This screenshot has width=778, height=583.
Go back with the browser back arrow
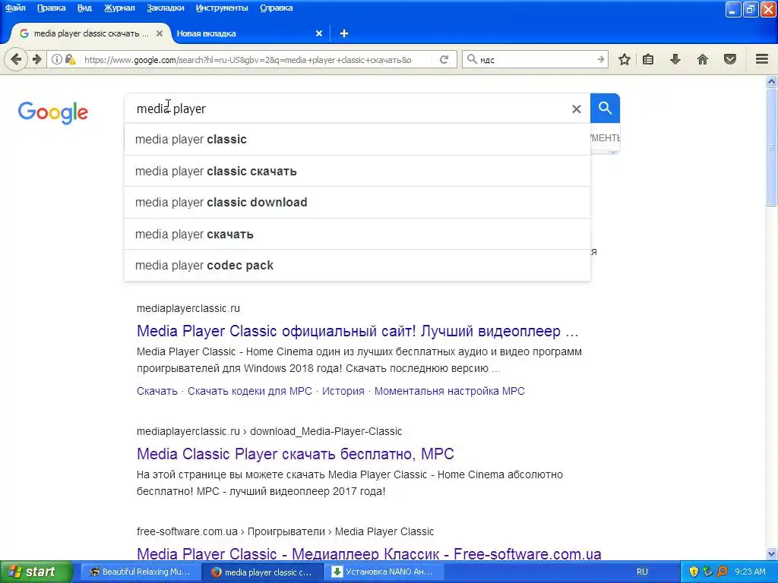pyautogui.click(x=16, y=59)
